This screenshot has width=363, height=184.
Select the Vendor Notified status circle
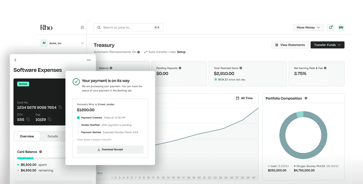pyautogui.click(x=78, y=125)
